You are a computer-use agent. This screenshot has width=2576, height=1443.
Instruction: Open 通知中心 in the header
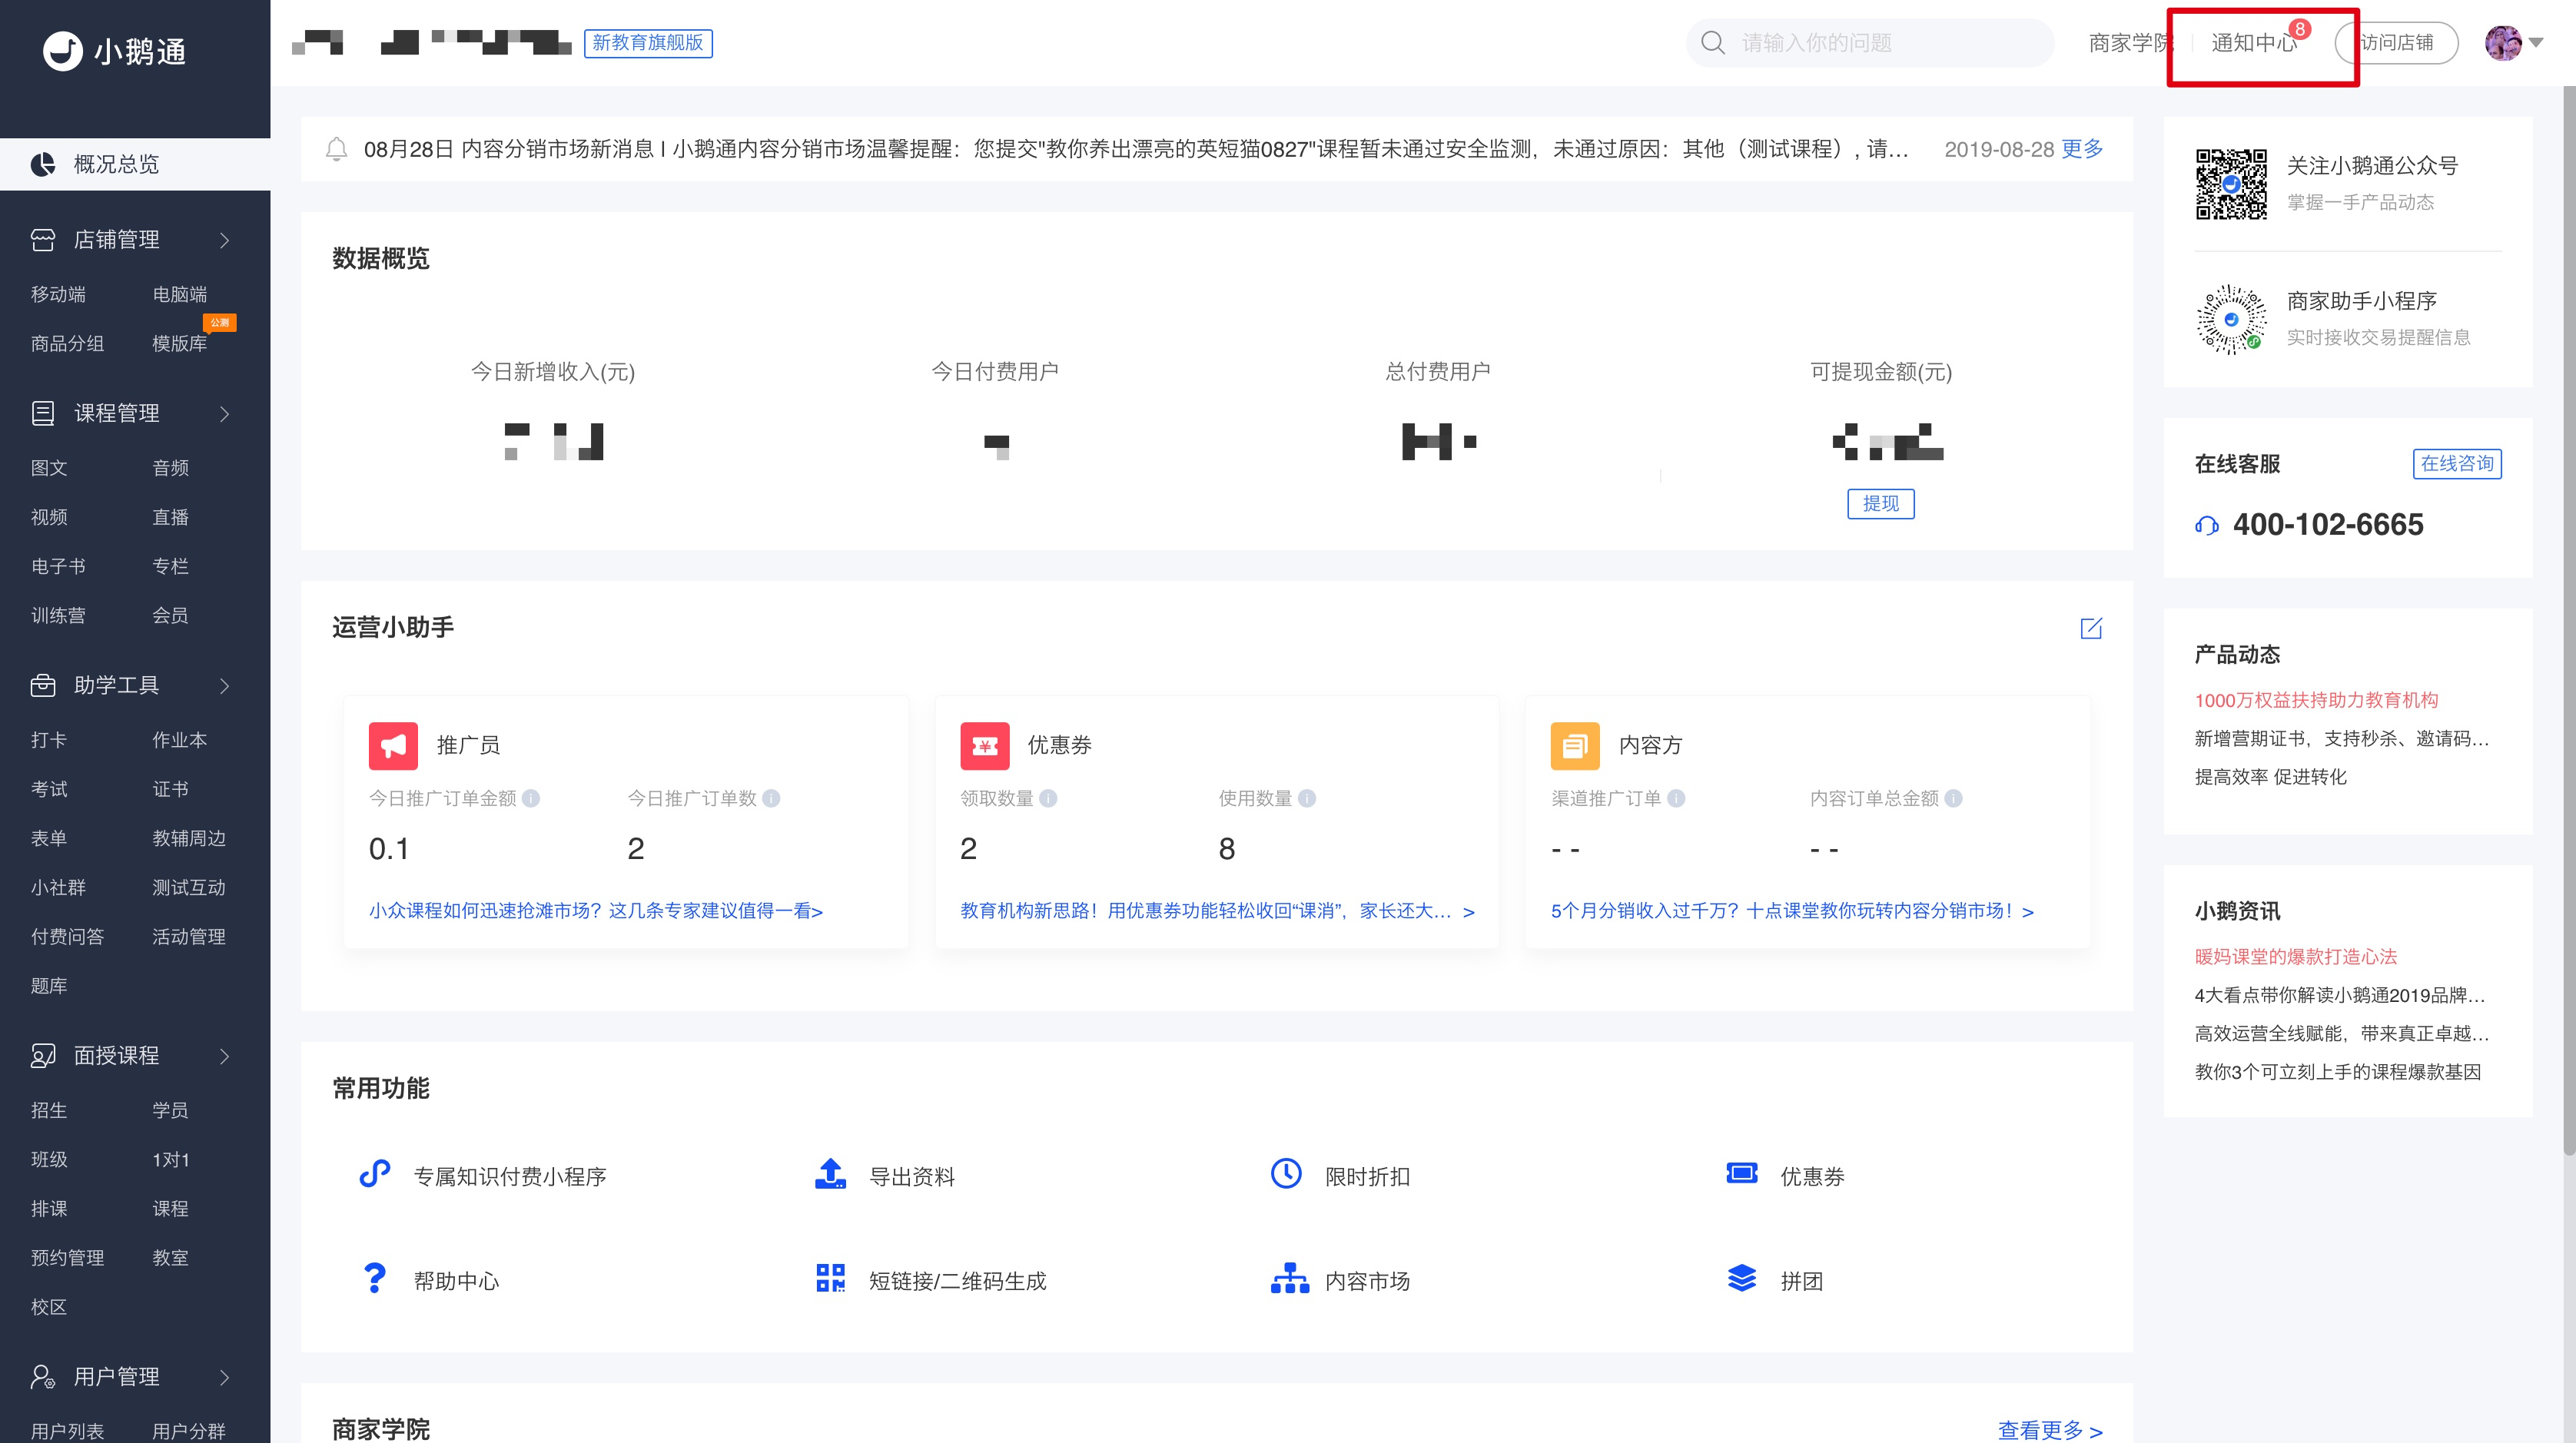[2254, 43]
